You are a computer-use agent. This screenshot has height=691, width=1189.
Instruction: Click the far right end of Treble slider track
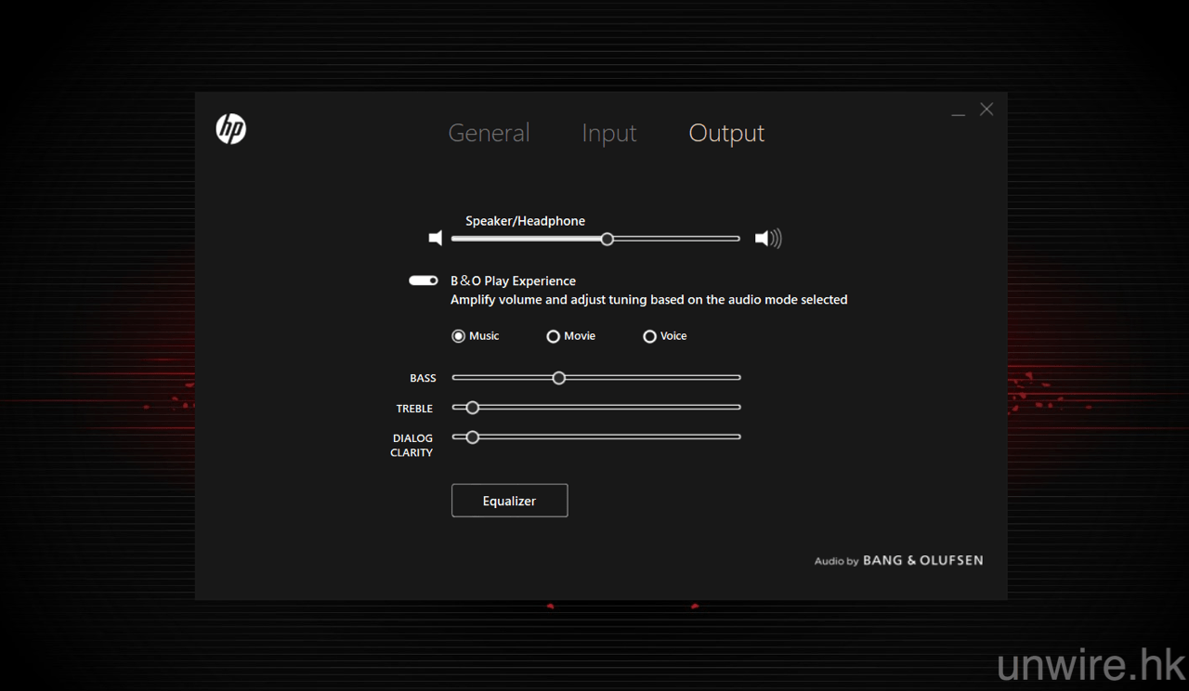click(x=738, y=407)
